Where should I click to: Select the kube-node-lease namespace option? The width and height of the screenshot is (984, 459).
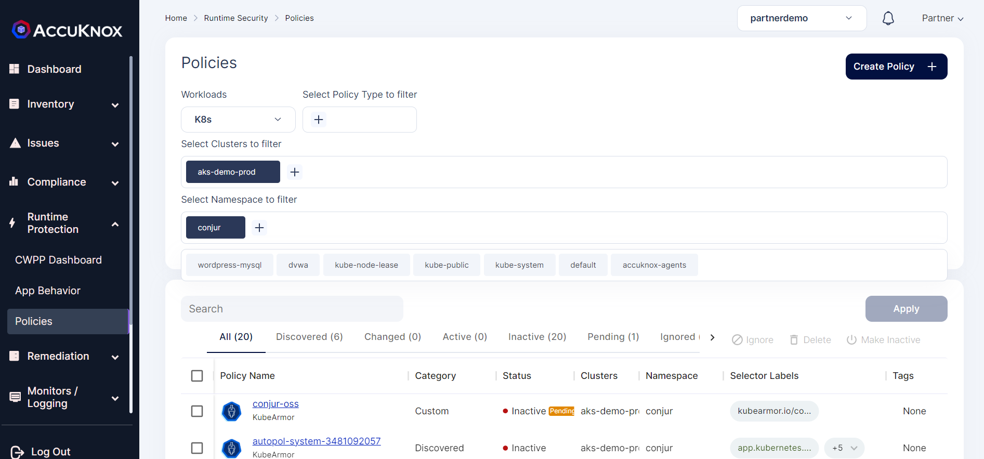tap(366, 265)
